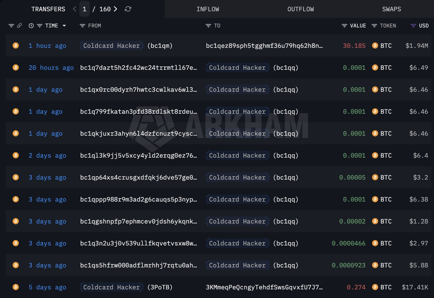Open Coldcard Hacker (3PoTB) sender label
Screen dimensions: 434x298
tap(112, 287)
